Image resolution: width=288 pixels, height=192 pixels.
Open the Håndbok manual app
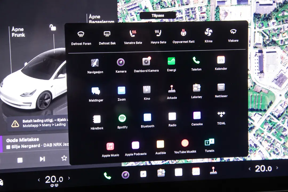click(x=97, y=123)
